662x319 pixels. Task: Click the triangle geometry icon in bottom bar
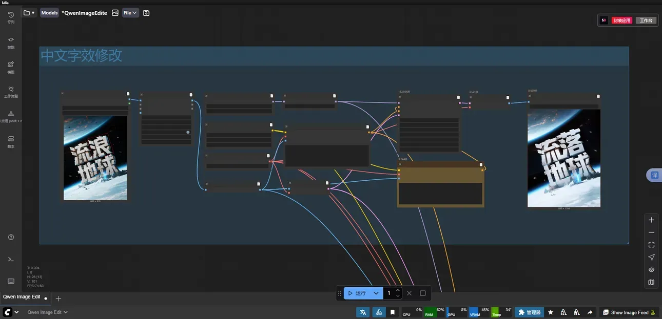[x=379, y=312]
